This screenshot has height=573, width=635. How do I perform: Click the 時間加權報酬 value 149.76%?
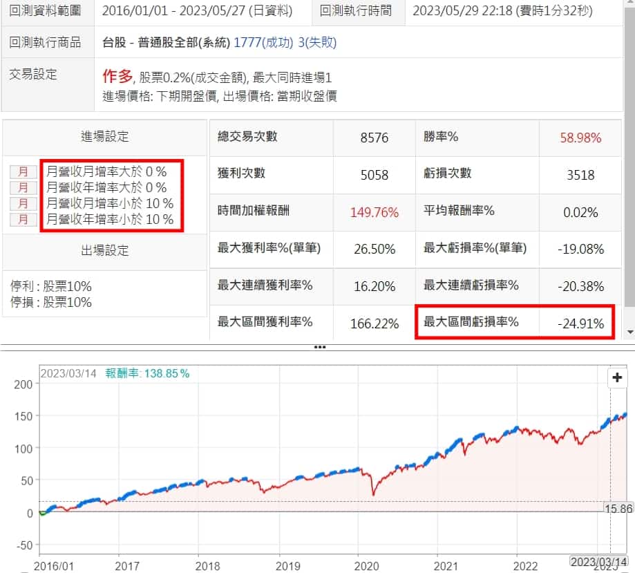(x=375, y=213)
